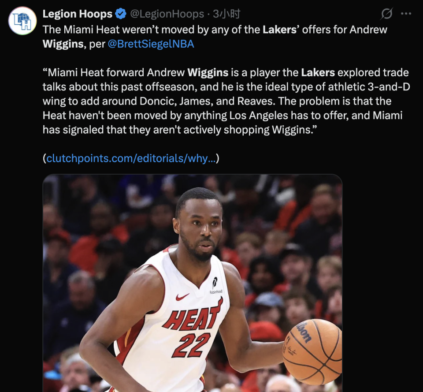Click the bold Lakers’ word in headline
This screenshot has width=423, height=392.
(281, 30)
